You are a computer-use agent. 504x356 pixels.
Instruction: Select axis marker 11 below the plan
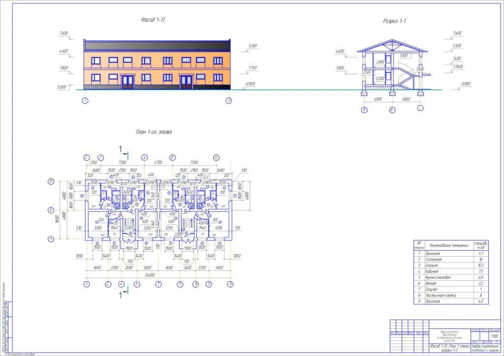pos(209,284)
